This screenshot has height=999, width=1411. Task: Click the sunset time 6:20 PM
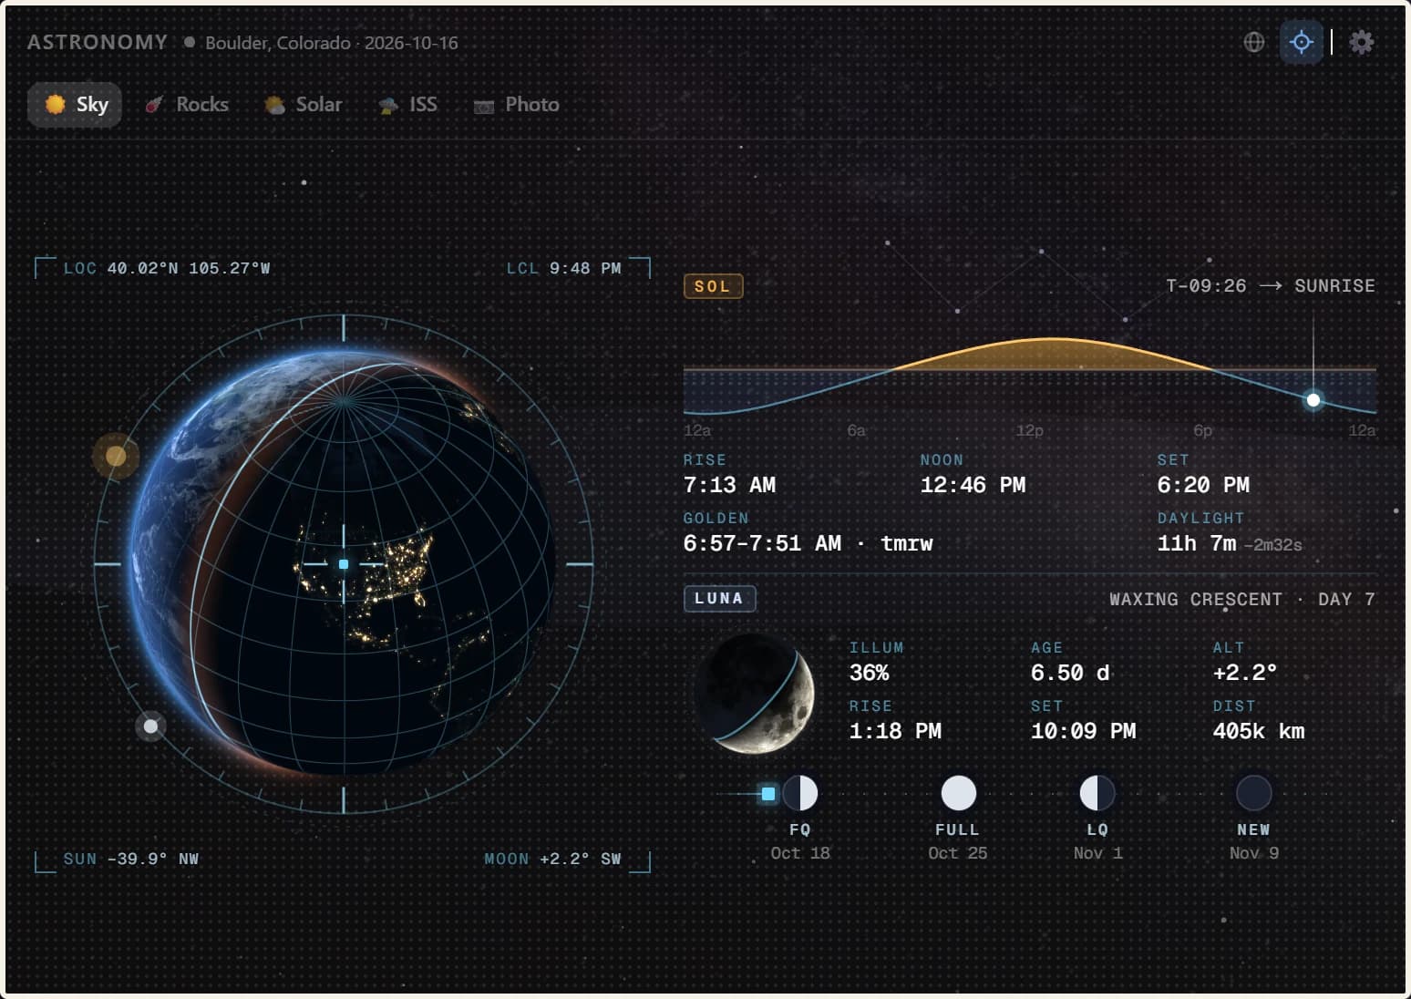click(1203, 485)
